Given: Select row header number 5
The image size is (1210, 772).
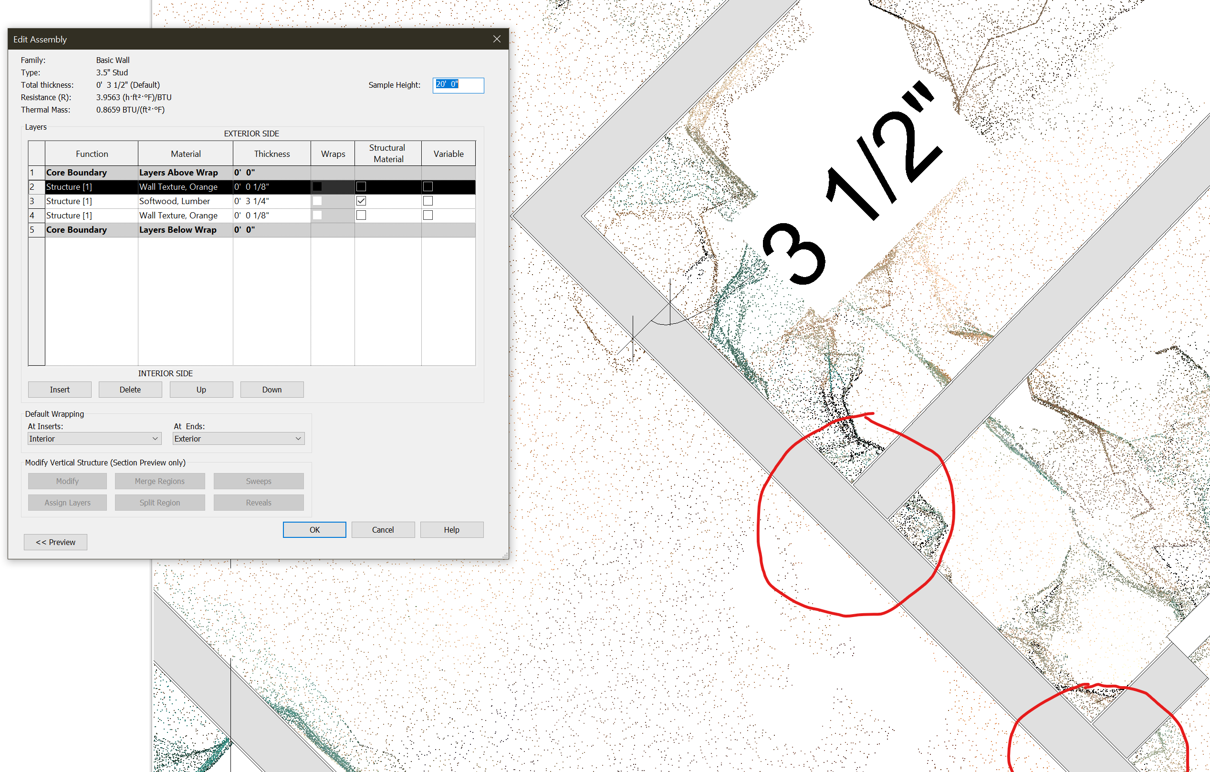Looking at the screenshot, I should click(37, 229).
